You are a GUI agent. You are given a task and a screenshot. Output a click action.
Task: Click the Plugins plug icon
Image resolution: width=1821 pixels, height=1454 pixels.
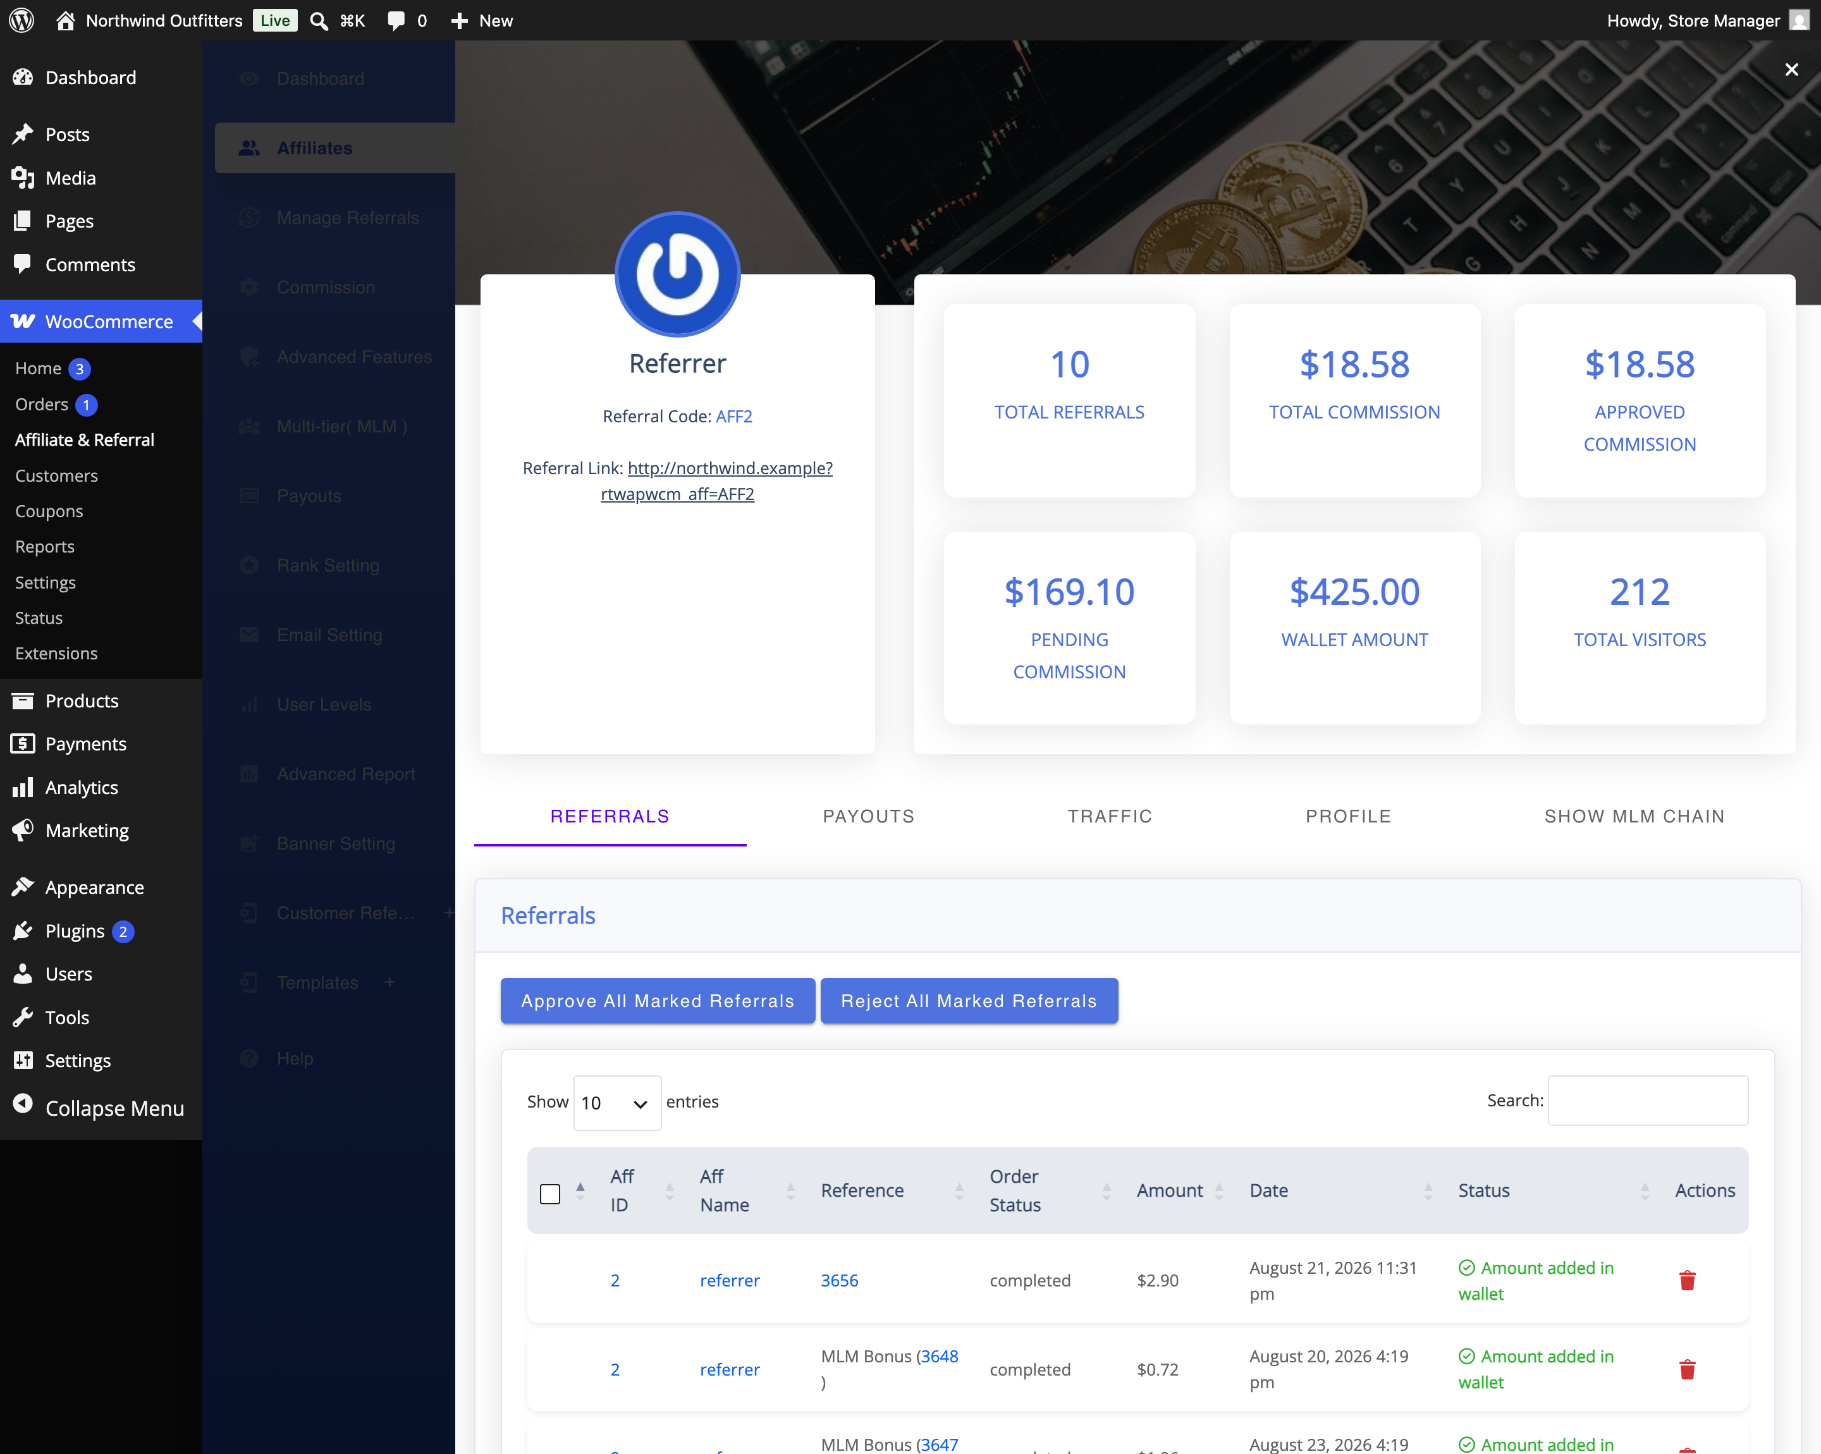[23, 931]
